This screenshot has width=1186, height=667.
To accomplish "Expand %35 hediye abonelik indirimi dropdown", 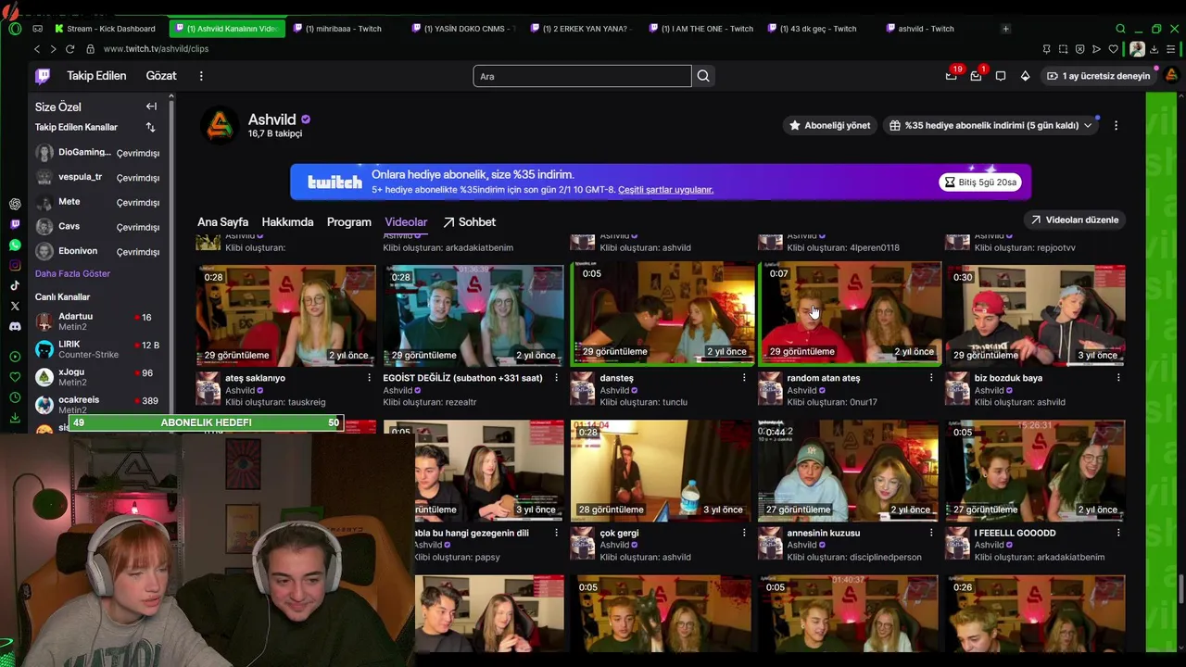I will tap(1087, 125).
